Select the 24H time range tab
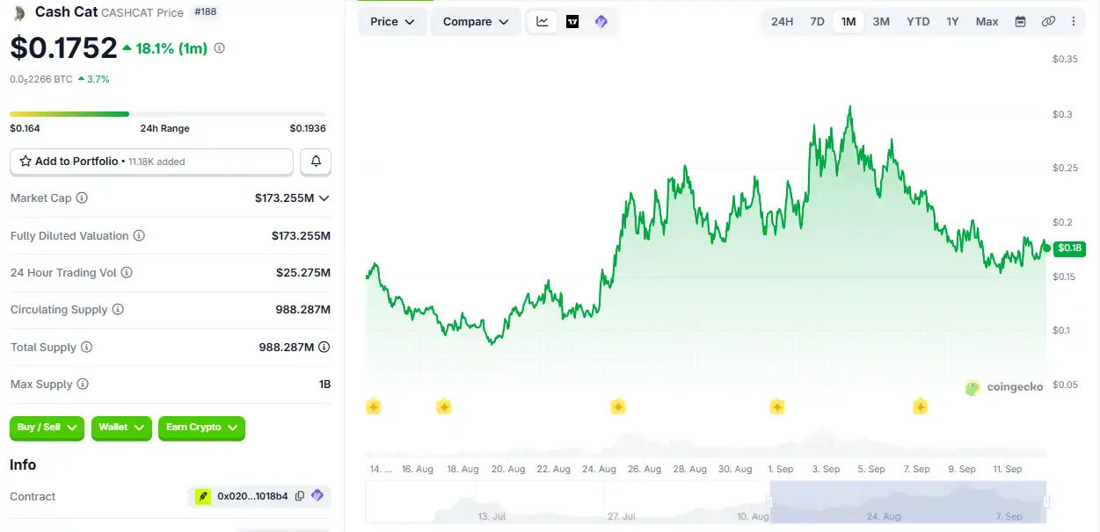The image size is (1100, 532). click(782, 21)
